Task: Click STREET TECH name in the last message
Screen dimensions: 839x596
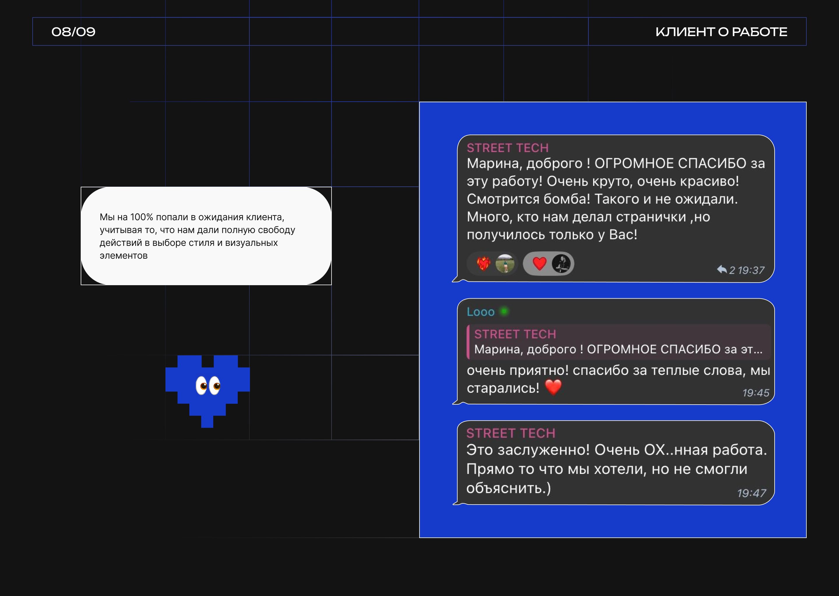Action: pos(510,433)
